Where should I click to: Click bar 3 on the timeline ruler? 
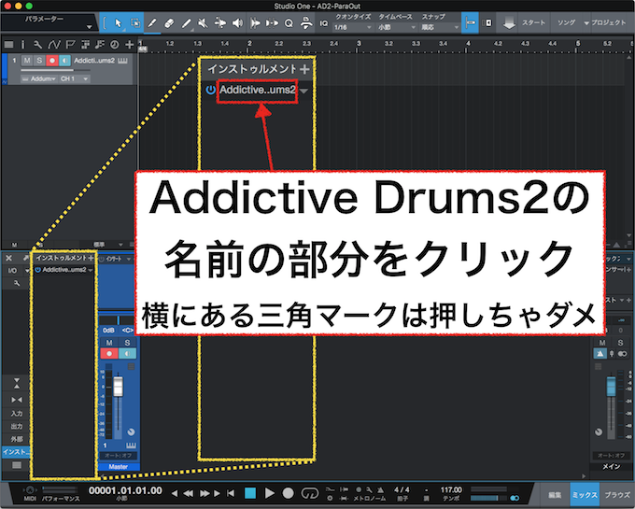click(359, 43)
